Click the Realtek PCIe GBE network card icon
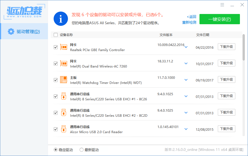Image resolution: width=248 pixels, height=156 pixels. 64,47
